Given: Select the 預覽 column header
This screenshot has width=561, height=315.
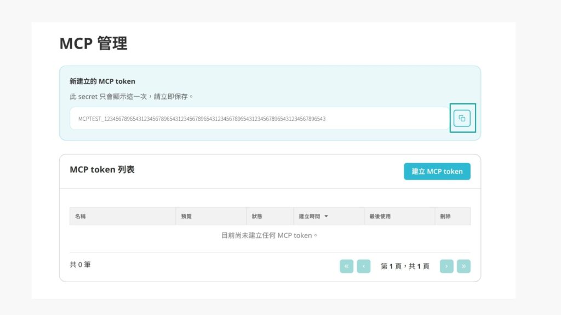Looking at the screenshot, I should tap(186, 217).
